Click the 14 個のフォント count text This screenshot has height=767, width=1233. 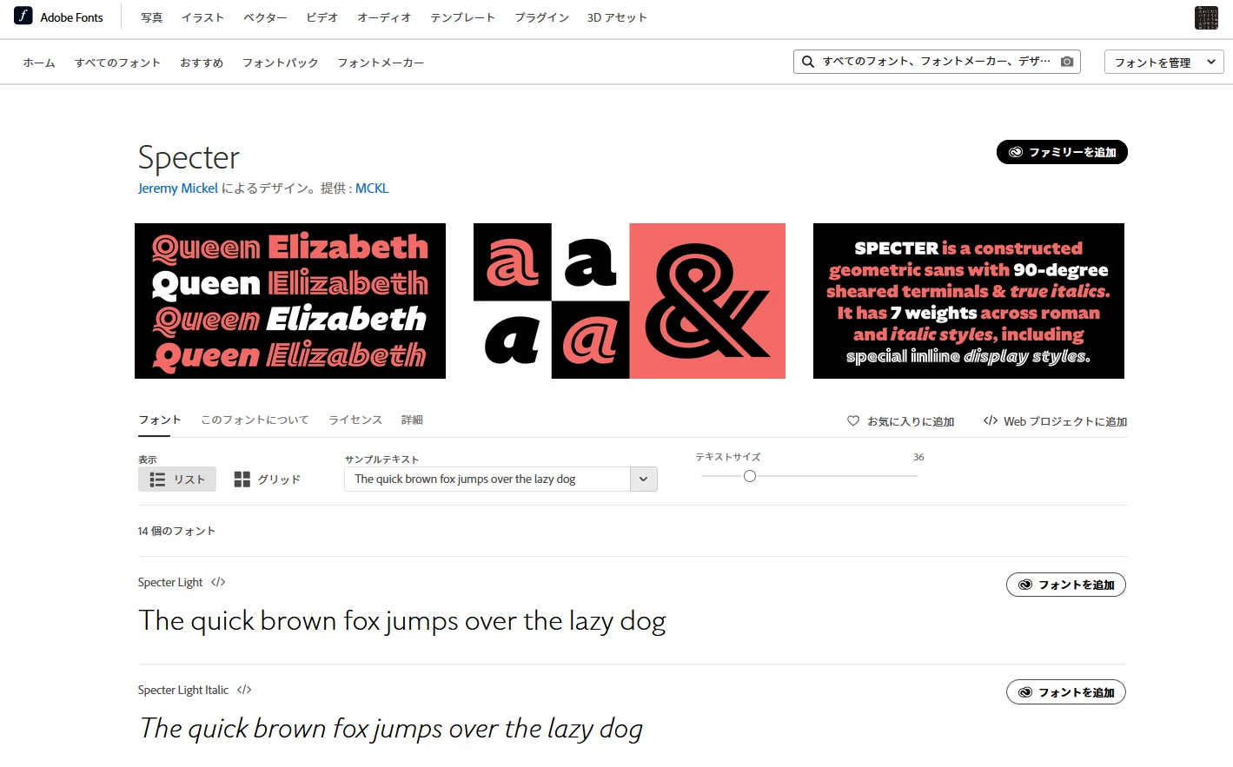[x=176, y=531]
